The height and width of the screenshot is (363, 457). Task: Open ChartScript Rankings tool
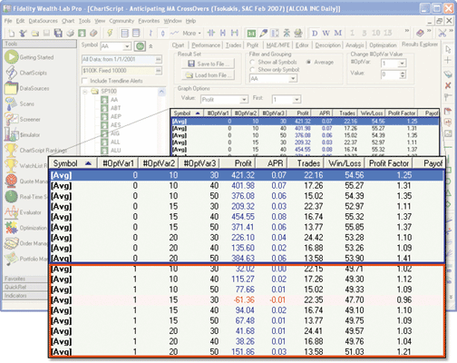35,151
